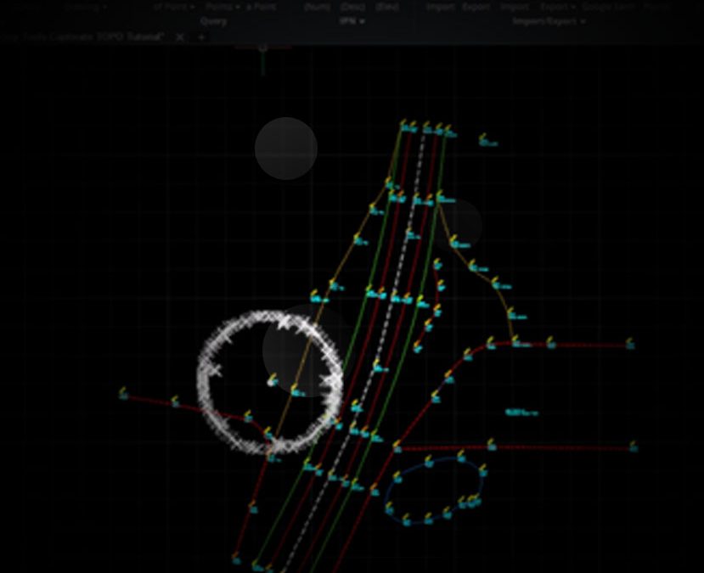Select the (Elev) point option
This screenshot has height=573, width=704.
click(x=386, y=7)
